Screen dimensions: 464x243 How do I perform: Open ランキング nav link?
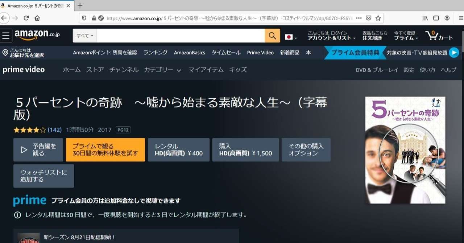click(155, 53)
